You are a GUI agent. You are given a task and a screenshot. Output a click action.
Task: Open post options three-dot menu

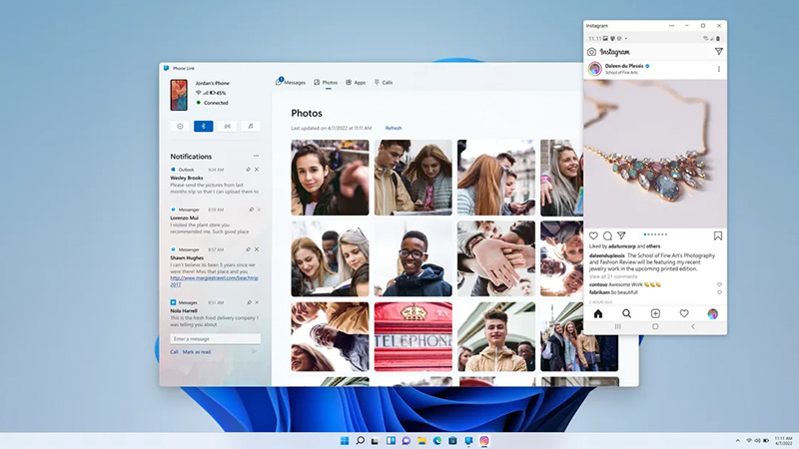[718, 69]
